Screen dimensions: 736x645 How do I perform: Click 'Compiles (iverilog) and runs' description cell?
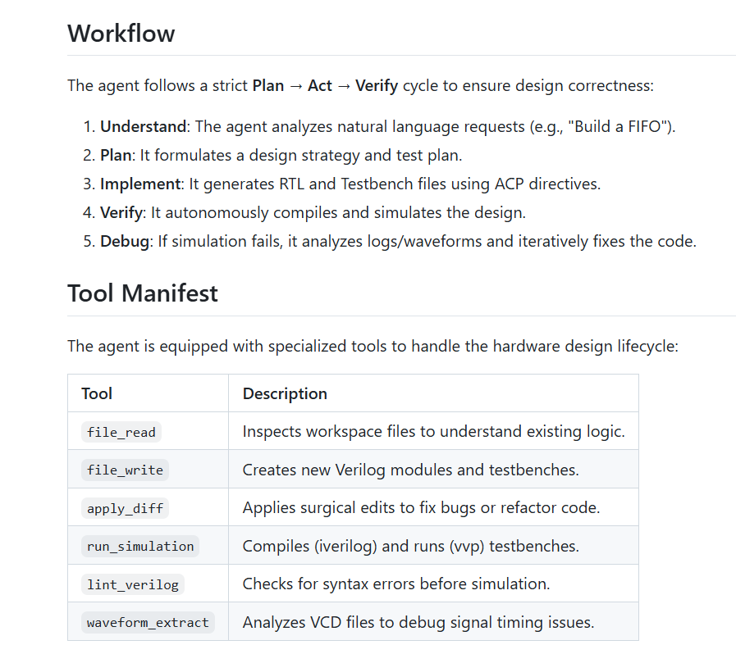click(x=434, y=546)
